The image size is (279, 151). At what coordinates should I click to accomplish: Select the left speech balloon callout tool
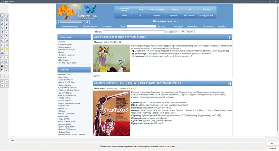2,20
